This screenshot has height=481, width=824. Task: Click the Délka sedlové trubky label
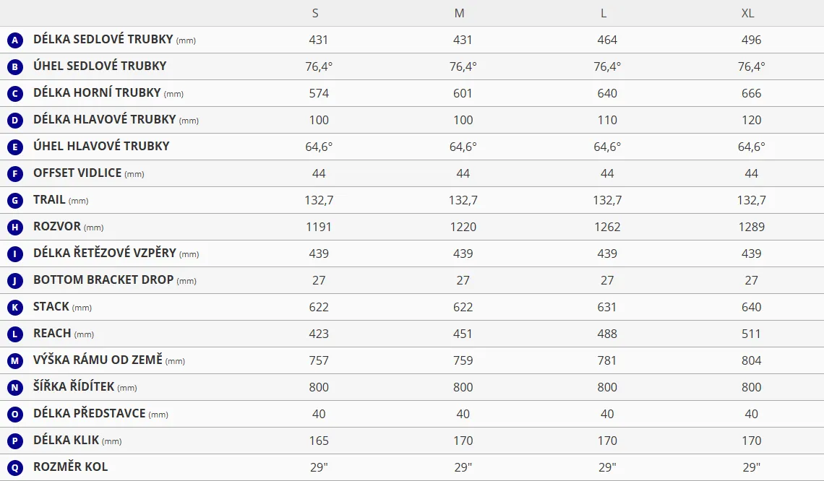[103, 40]
